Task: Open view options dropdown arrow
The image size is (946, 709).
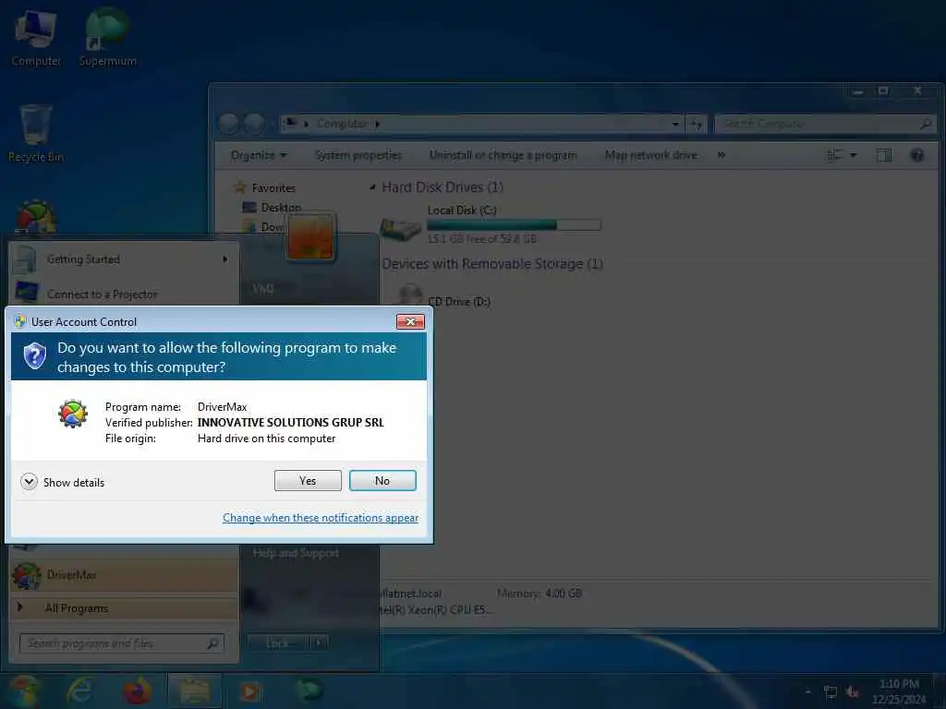Action: coord(853,155)
